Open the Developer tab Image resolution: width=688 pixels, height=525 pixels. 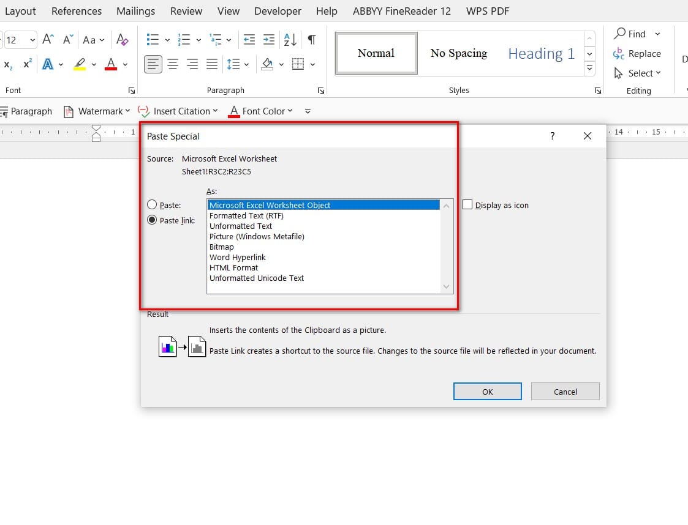pos(278,11)
